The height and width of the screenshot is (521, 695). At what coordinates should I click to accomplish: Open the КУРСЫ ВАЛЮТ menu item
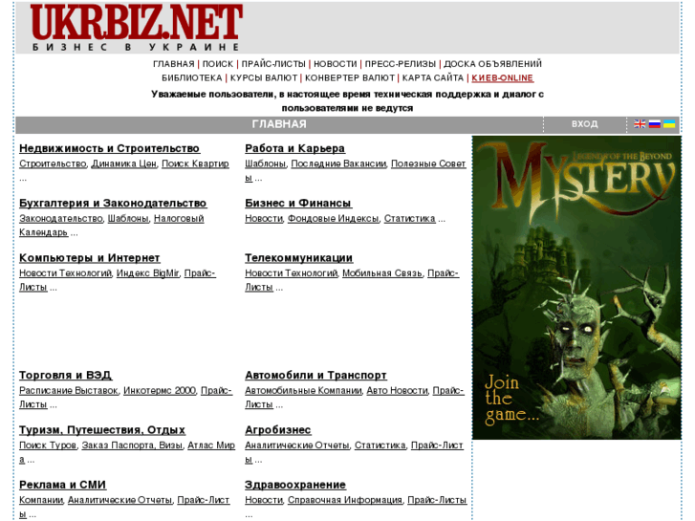[264, 78]
